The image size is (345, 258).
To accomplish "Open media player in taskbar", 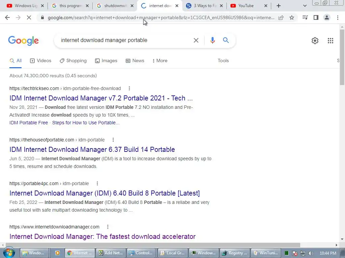I will click(57, 253).
